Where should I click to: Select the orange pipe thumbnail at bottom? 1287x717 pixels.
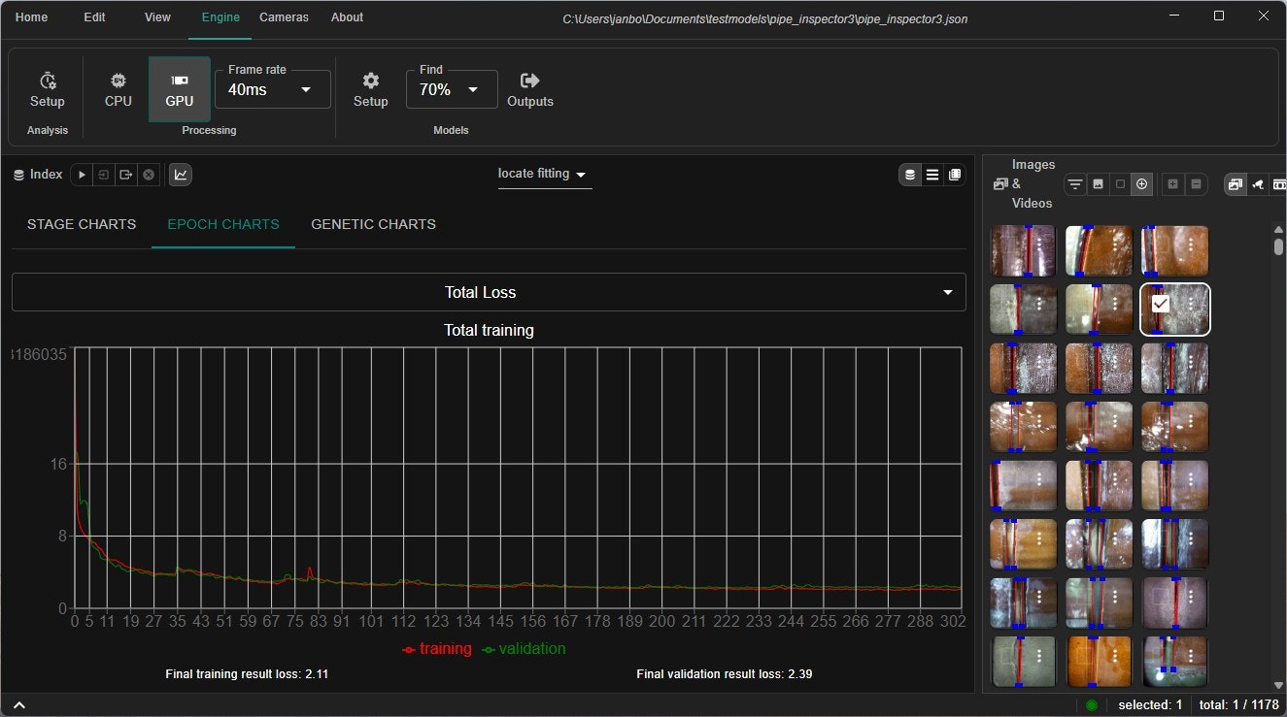coord(1099,661)
